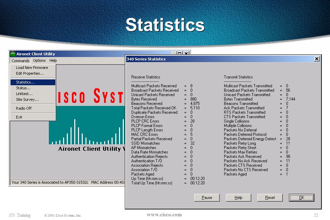Screen dimensions: 330x220
Task: Click 'Transmit Statistics' heading
Action: [x=238, y=77]
